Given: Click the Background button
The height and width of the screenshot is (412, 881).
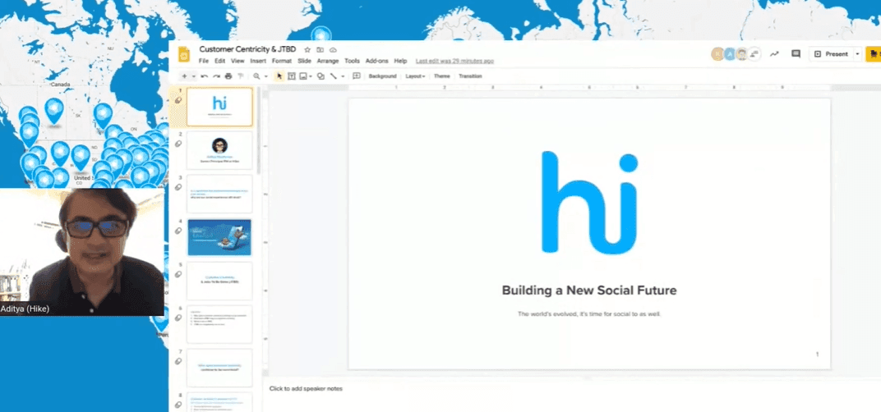Looking at the screenshot, I should 383,76.
